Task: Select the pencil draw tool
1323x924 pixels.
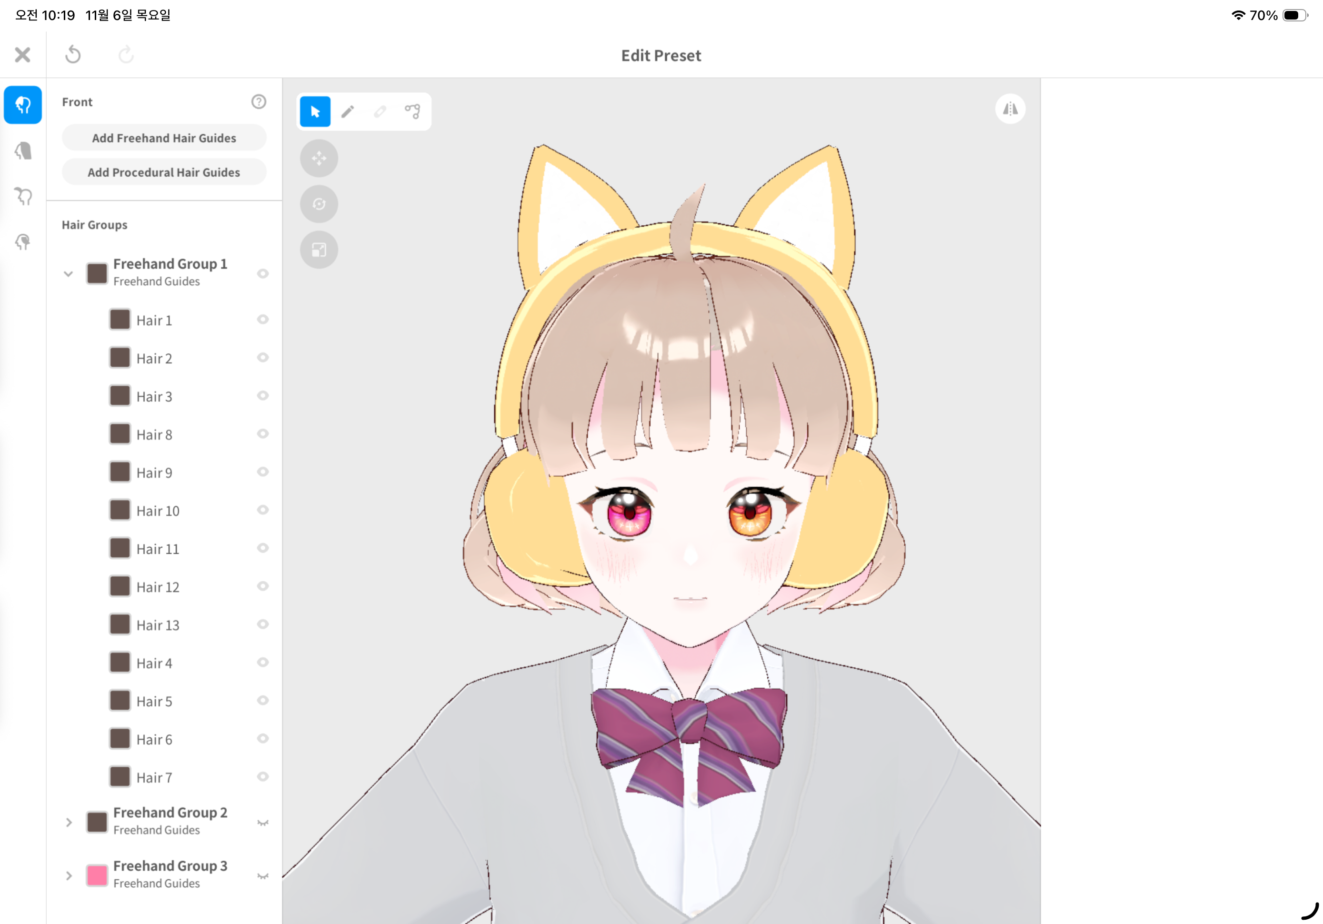Action: tap(348, 111)
